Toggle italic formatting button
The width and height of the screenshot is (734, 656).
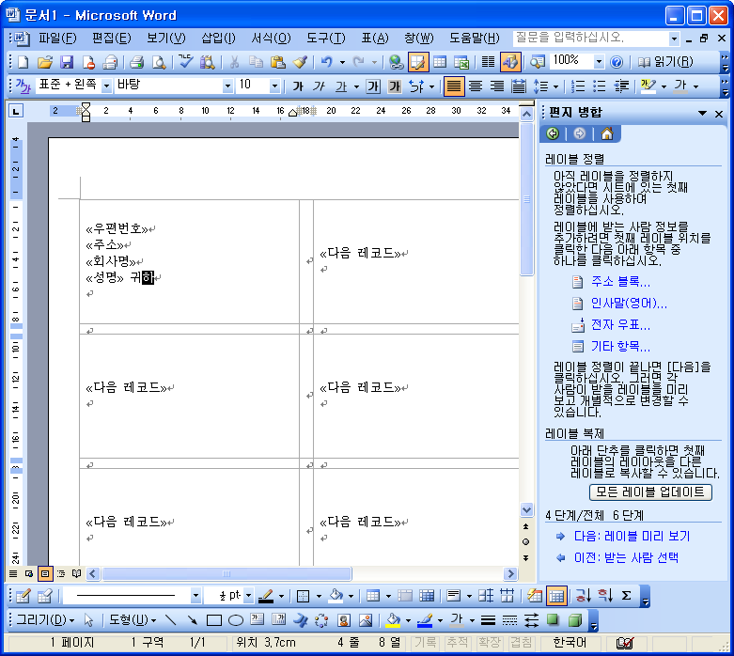tap(320, 86)
